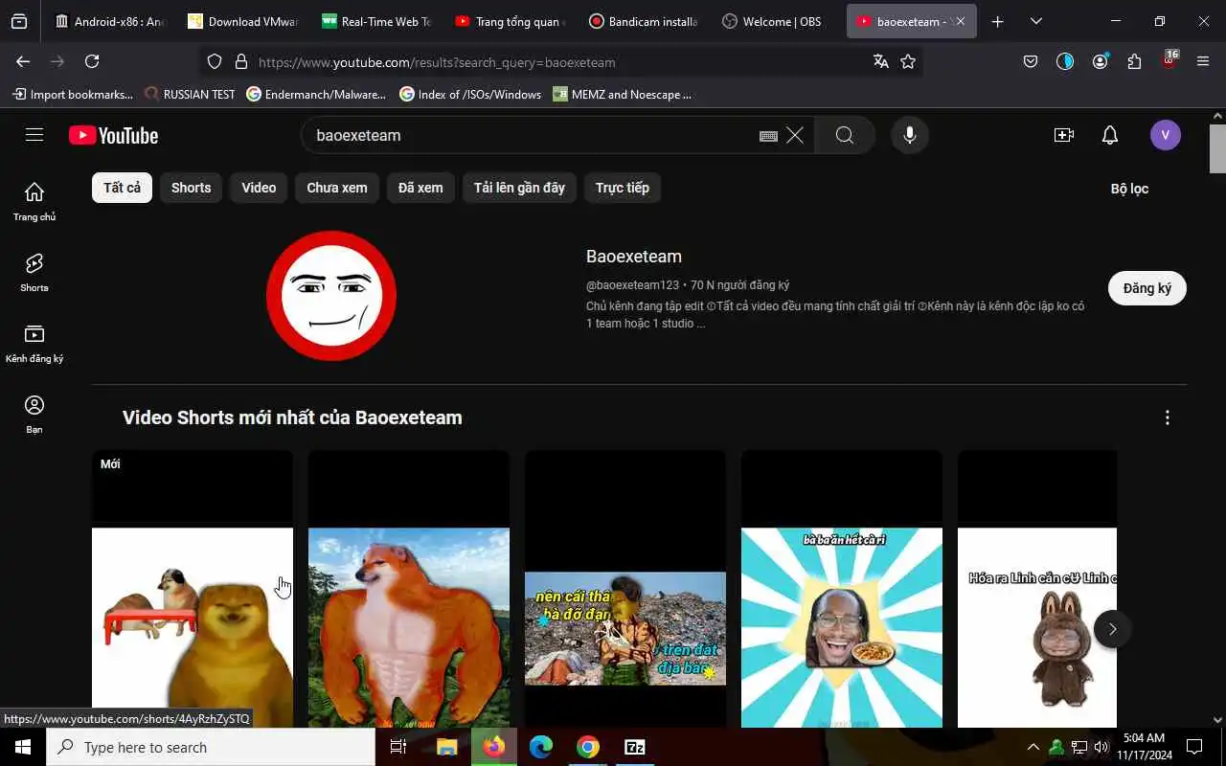Open the Baoexeteam channel avatar
The image size is (1226, 766).
pos(331,295)
